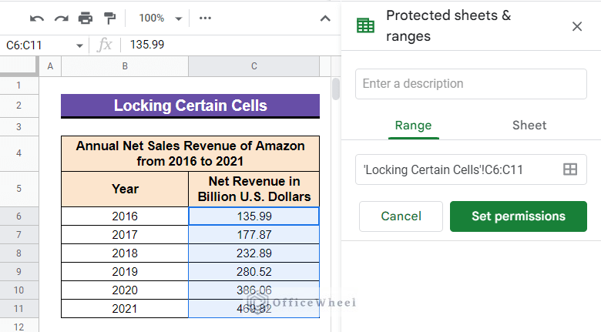
Task: Close the Protected sheets & ranges panel
Action: tap(577, 26)
